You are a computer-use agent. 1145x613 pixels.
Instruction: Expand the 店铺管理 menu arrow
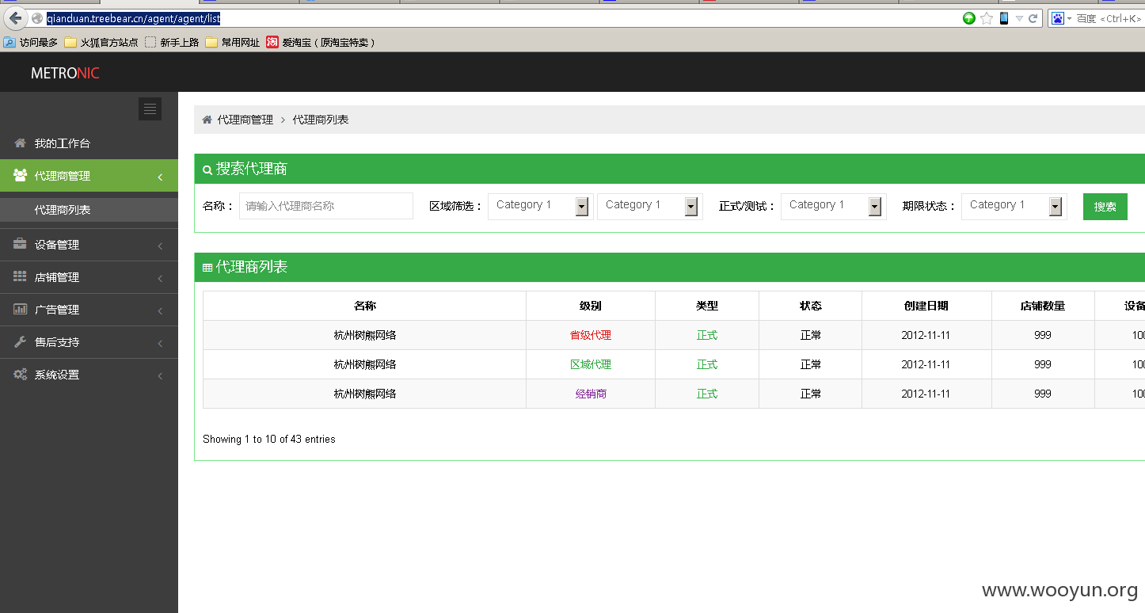(x=160, y=278)
